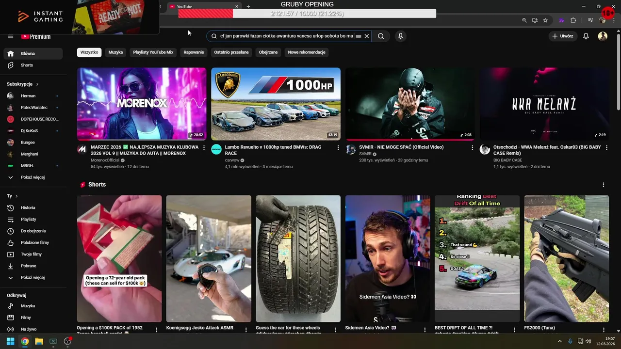This screenshot has height=349, width=621.
Task: Open a new Chrome tab
Action: [x=248, y=6]
